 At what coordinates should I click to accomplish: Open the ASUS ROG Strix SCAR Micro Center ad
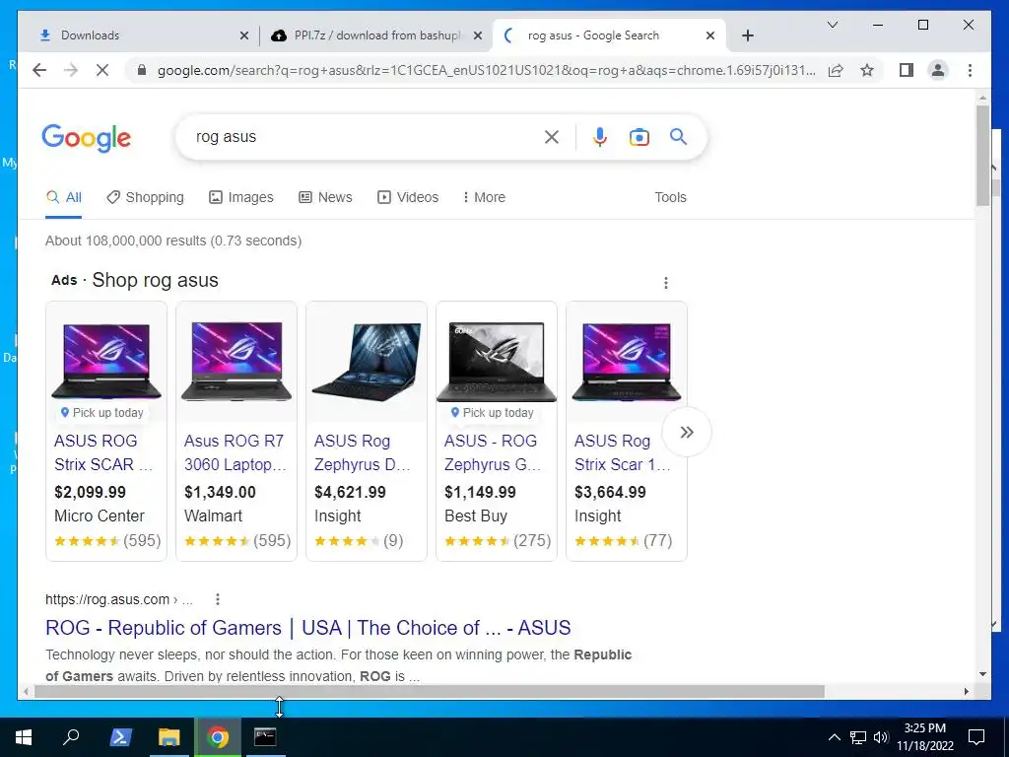tap(102, 452)
